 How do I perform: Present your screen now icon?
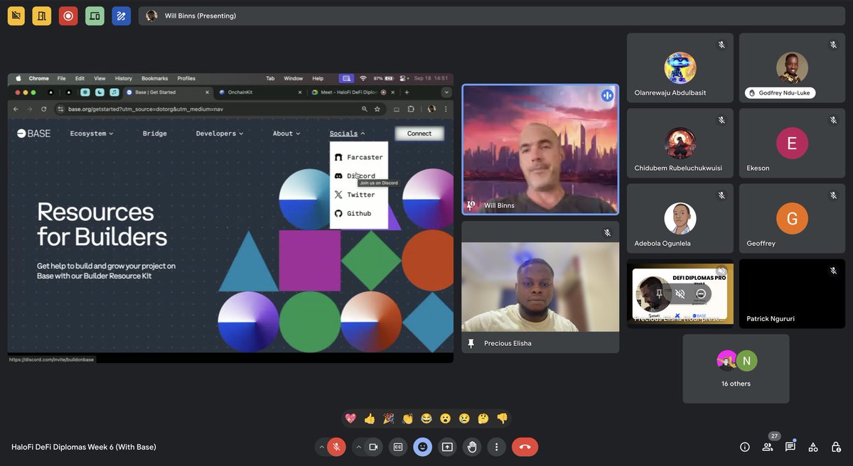point(447,447)
